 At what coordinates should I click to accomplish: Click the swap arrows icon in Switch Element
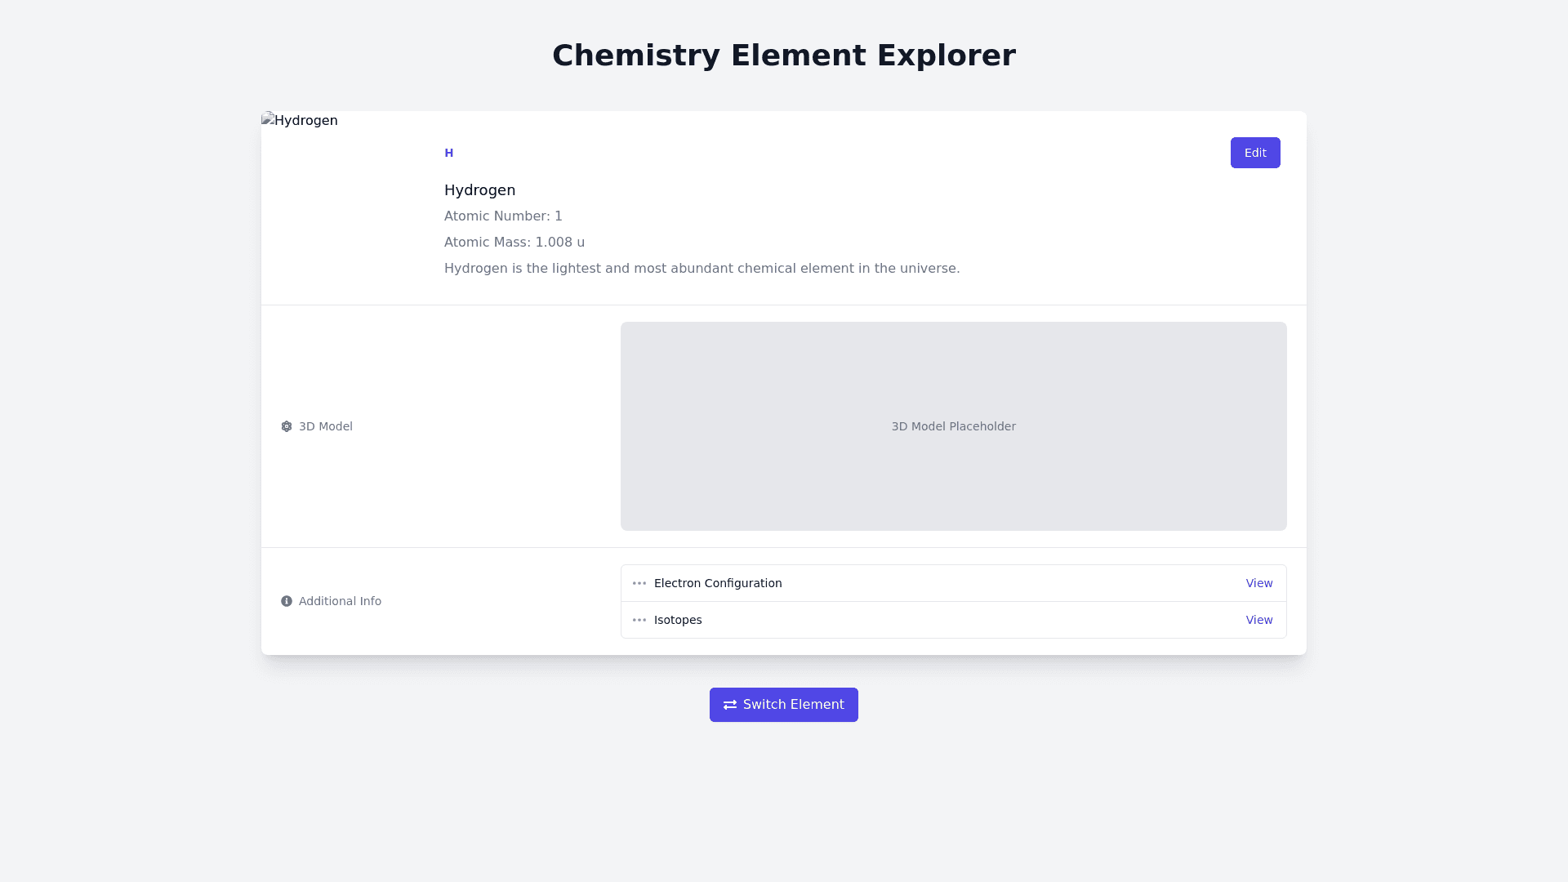point(730,705)
